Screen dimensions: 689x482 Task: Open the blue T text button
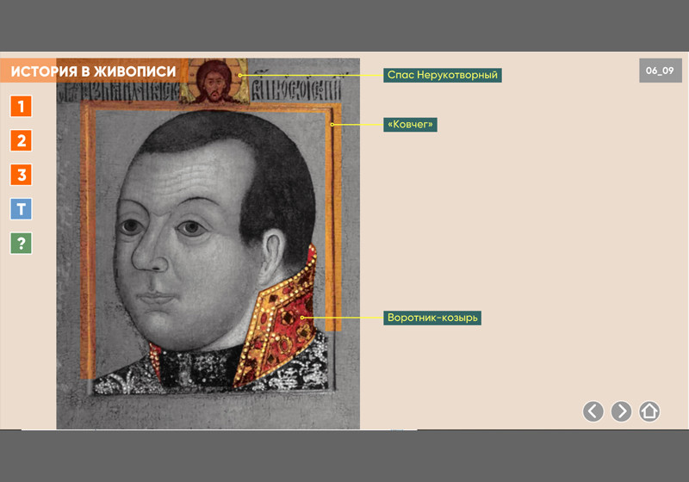[x=21, y=209]
